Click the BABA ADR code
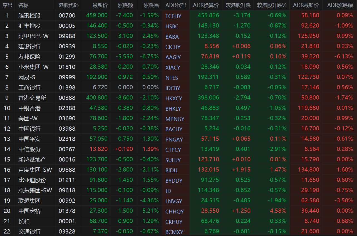 pyautogui.click(x=172, y=37)
